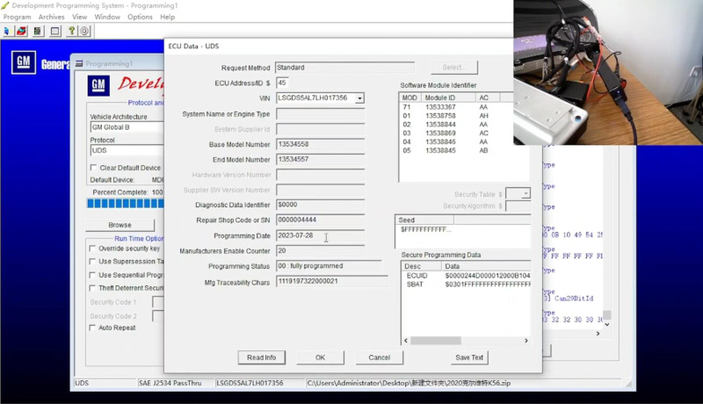Click the Save Text button

point(469,357)
